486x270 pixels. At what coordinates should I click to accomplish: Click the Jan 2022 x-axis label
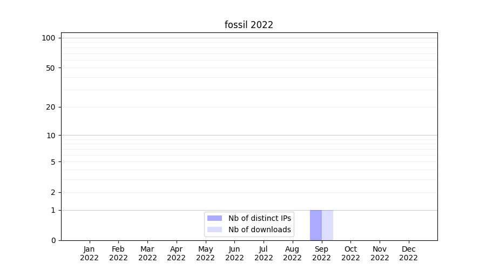pos(90,253)
